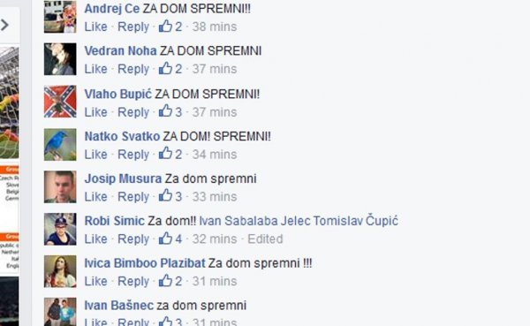The height and width of the screenshot is (326, 530).
Task: Open tagged user Ivan Sabalaba Jelec
Action: [255, 221]
